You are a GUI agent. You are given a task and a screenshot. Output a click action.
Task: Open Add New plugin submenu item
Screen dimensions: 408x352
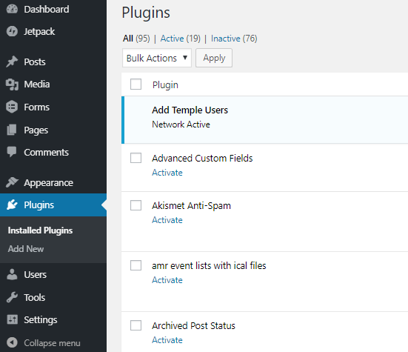coord(26,249)
